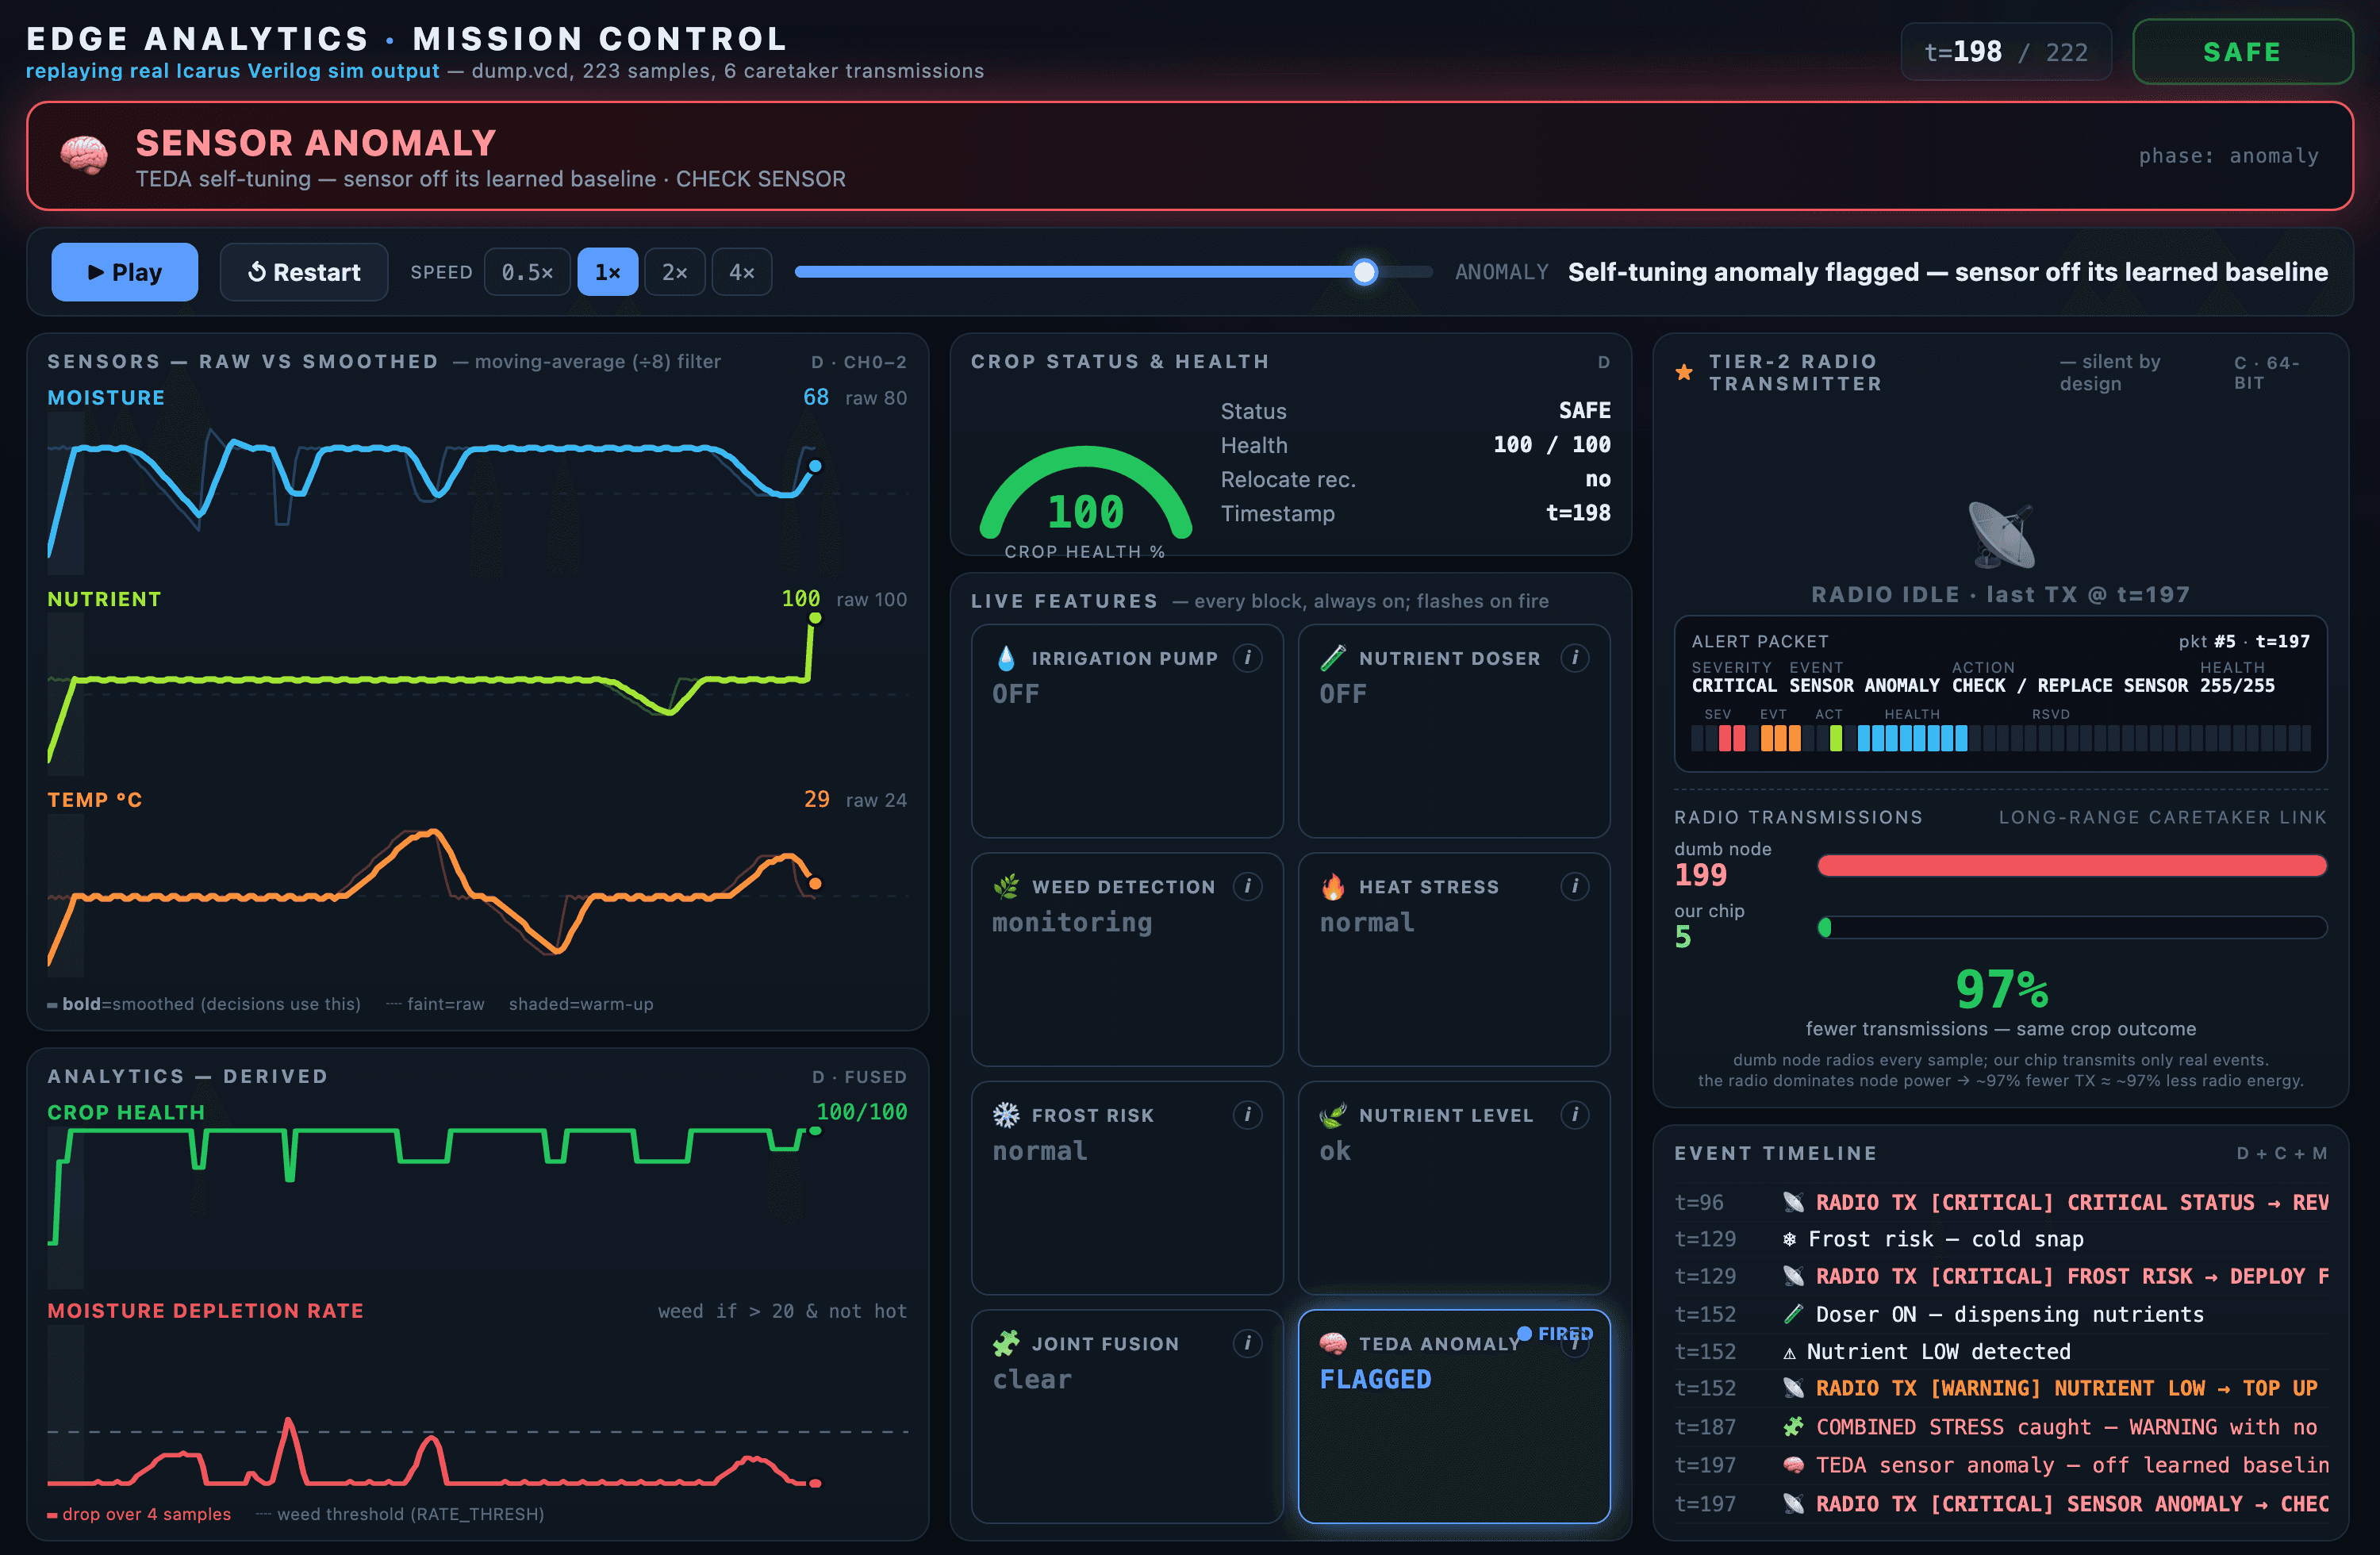The width and height of the screenshot is (2380, 1555).
Task: Click the alert packet bit strip
Action: click(x=2001, y=738)
